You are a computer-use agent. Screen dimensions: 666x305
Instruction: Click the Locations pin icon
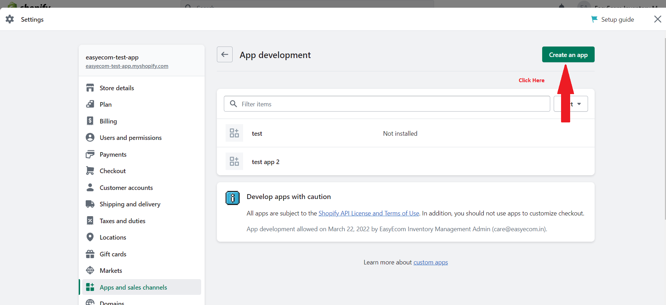coord(90,237)
